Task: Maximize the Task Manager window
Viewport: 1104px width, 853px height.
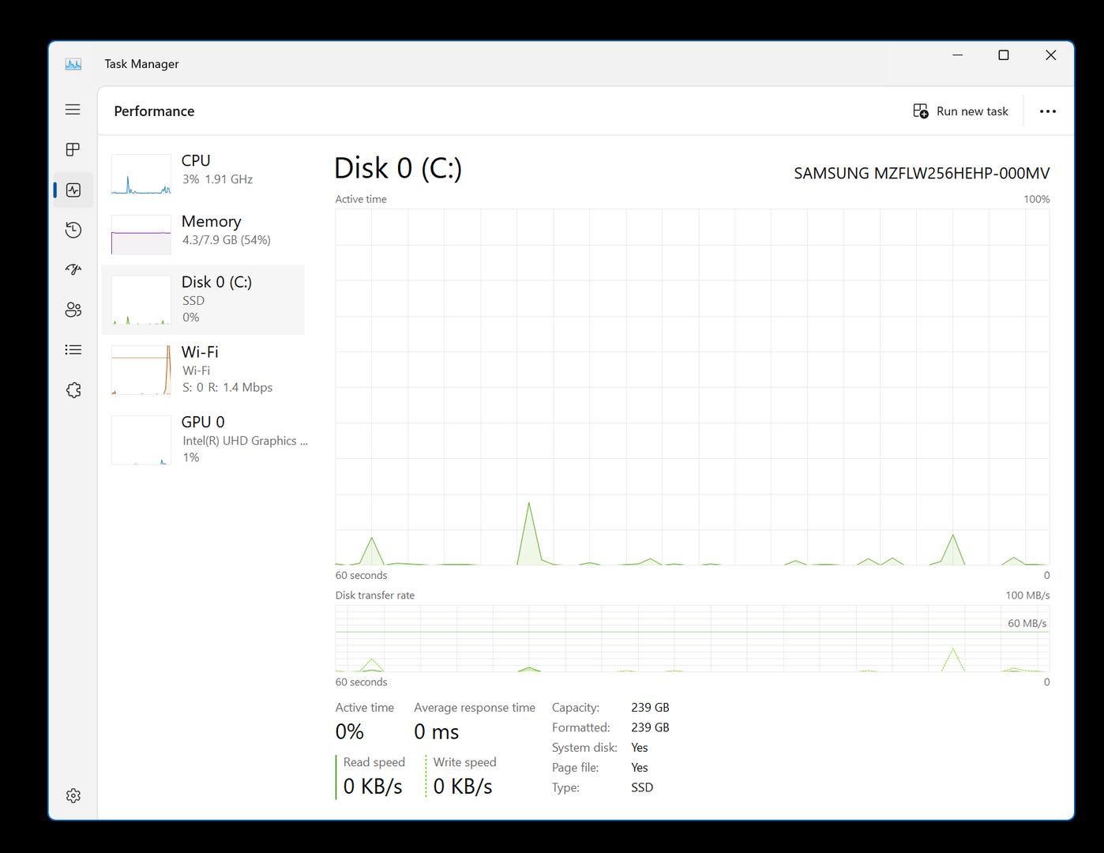Action: coord(1003,55)
